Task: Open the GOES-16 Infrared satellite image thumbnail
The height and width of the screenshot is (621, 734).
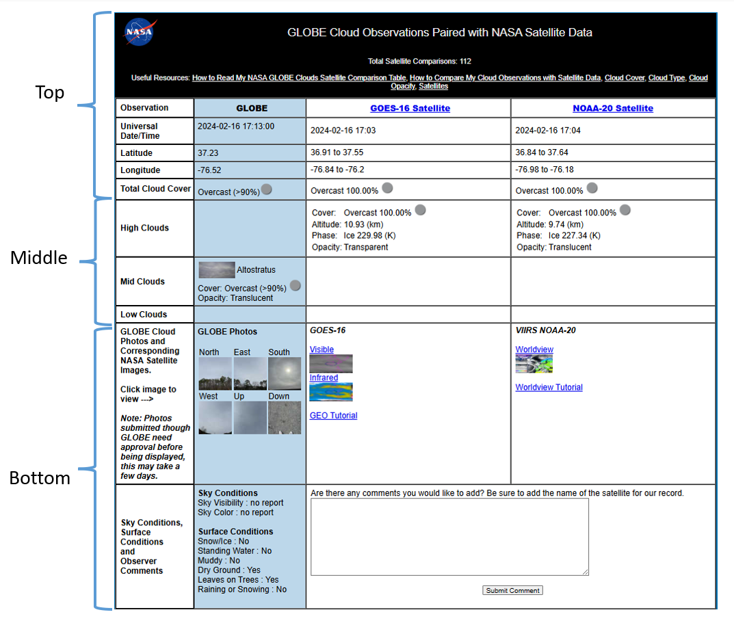Action: click(331, 392)
